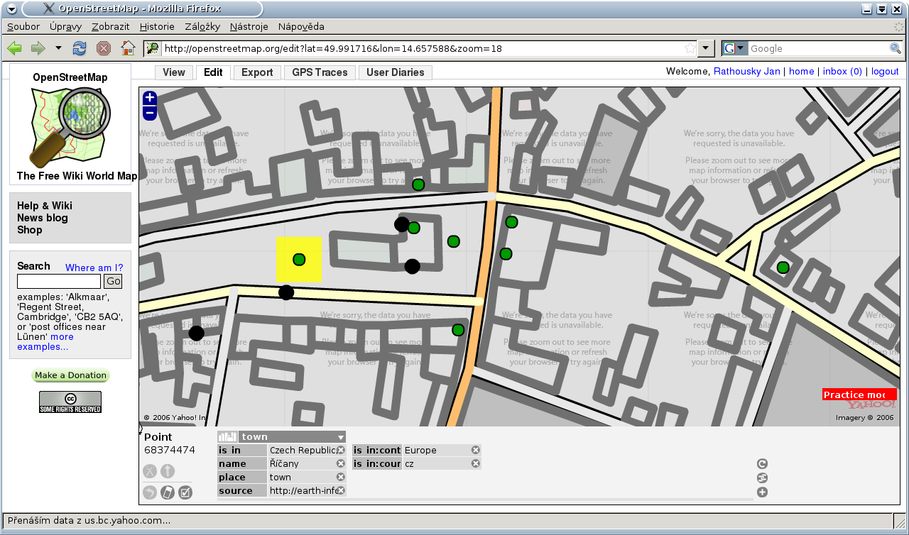Screen dimensions: 909x535
Task: Click the site favicon in the address bar
Action: (x=152, y=48)
